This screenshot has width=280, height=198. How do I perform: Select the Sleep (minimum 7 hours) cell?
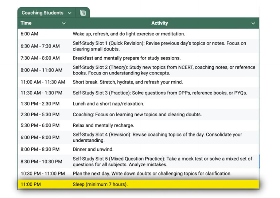[x=164, y=185]
